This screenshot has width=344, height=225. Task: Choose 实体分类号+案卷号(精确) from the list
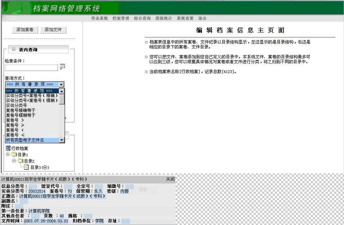click(x=32, y=96)
